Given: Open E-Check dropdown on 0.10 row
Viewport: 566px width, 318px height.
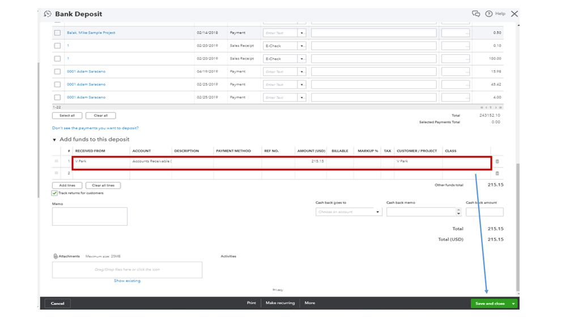Looking at the screenshot, I should (x=302, y=46).
